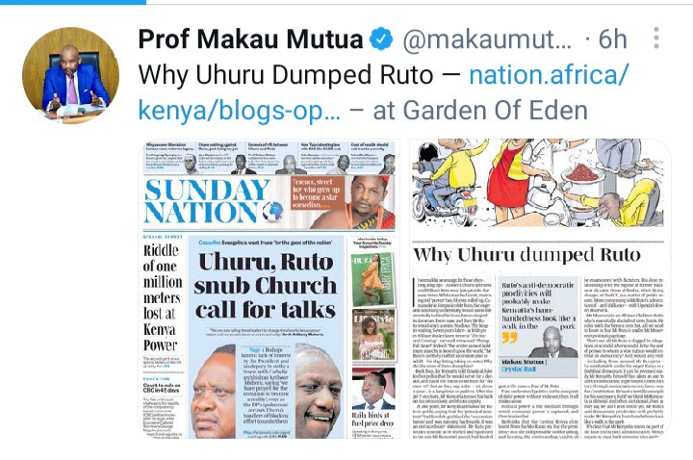Click the Uhuru, Ruto snub Church headline
Screen dimensions: 693x460
coord(266,286)
